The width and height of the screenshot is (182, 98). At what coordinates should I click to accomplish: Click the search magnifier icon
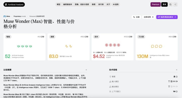pos(170,5)
